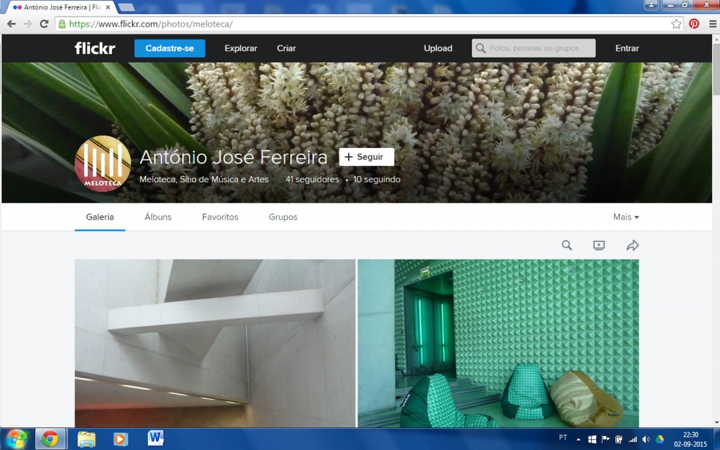The image size is (720, 450).
Task: Switch to the Álbuns tab
Action: click(158, 217)
